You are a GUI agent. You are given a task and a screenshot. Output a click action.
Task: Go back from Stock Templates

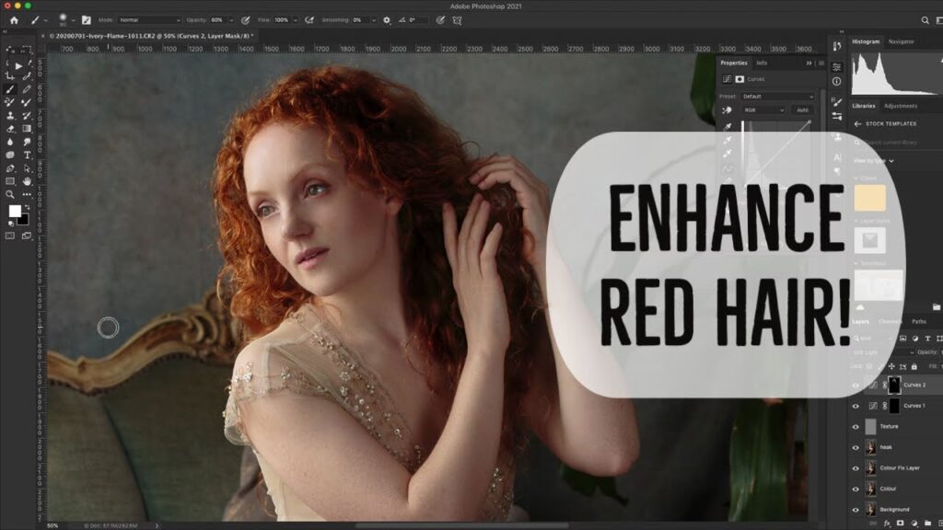(857, 123)
